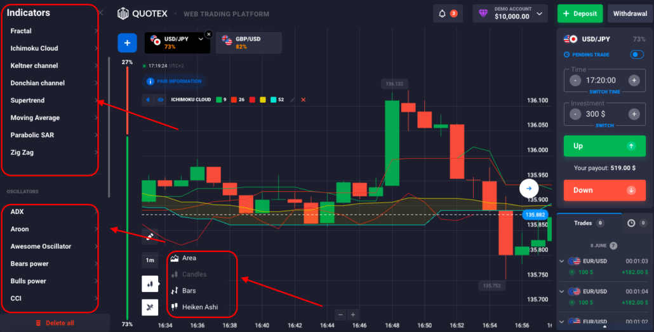This screenshot has height=332, width=654.
Task: Close the USD/JPY asset tab
Action: click(209, 34)
